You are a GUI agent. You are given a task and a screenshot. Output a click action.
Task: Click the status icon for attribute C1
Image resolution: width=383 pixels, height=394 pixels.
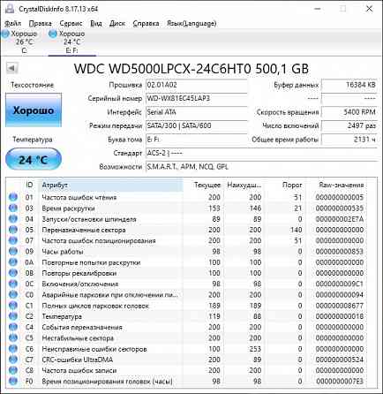(13, 306)
